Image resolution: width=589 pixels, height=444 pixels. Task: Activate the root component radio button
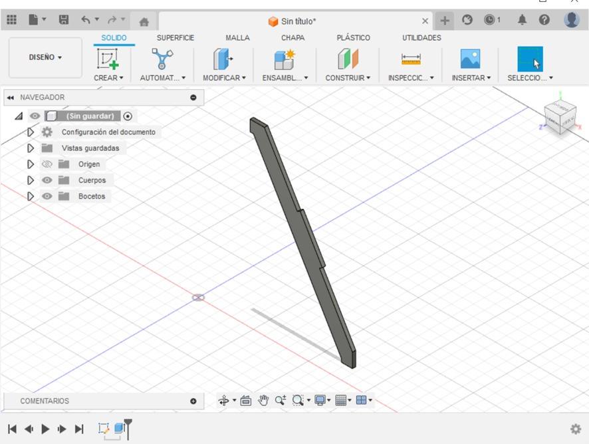[128, 116]
